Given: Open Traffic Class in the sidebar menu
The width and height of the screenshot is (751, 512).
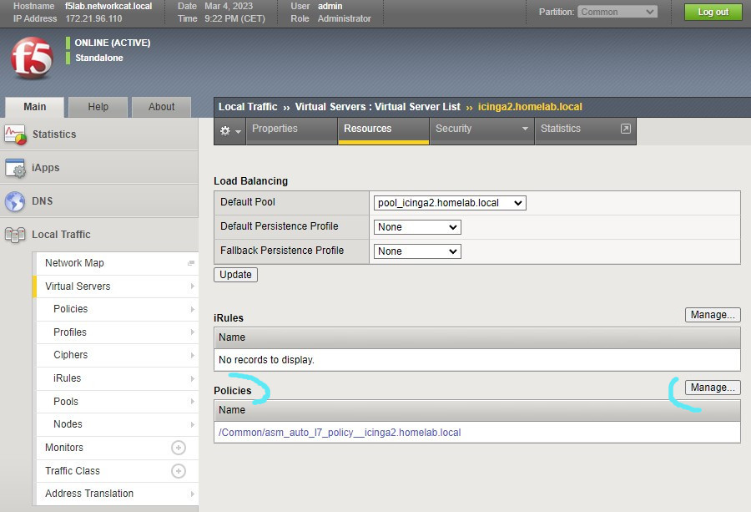Looking at the screenshot, I should pyautogui.click(x=73, y=471).
